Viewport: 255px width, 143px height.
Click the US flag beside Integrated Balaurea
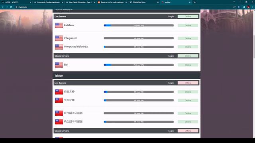[x=59, y=47]
